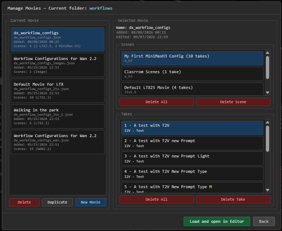
Task: Click the Back button
Action: pos(264,221)
